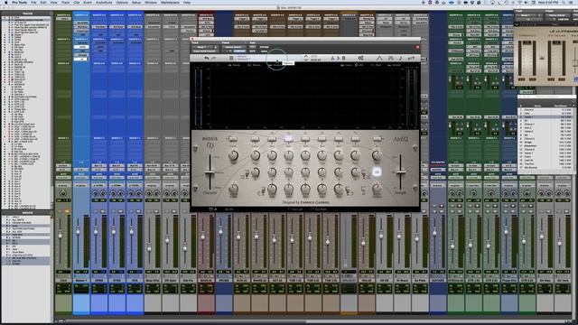
Task: Click the COMPARE button in plugin header
Action: click(239, 51)
